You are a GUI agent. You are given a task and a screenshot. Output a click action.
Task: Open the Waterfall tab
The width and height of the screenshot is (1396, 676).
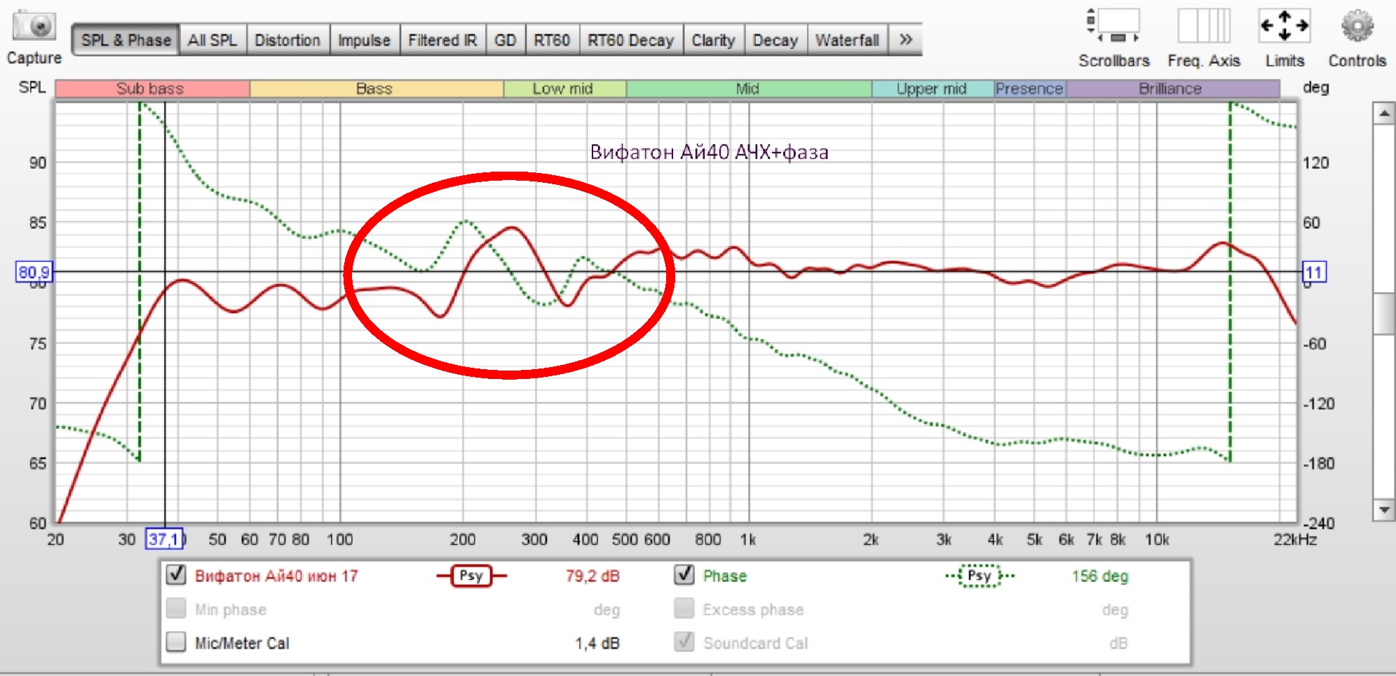tap(847, 40)
